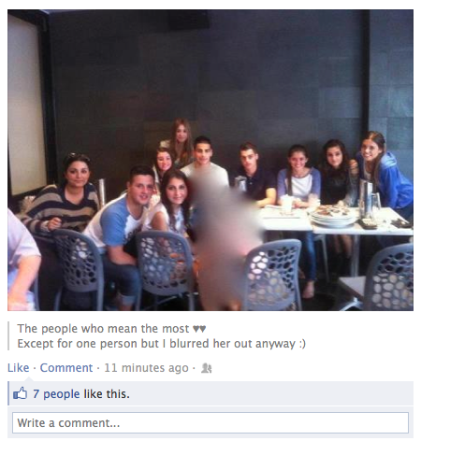
Task: Click the 'like this.' text
Action: tap(107, 394)
